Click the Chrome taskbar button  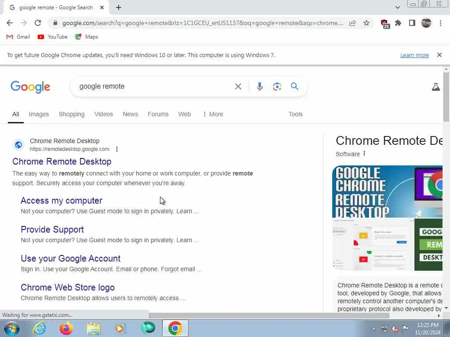click(x=175, y=328)
